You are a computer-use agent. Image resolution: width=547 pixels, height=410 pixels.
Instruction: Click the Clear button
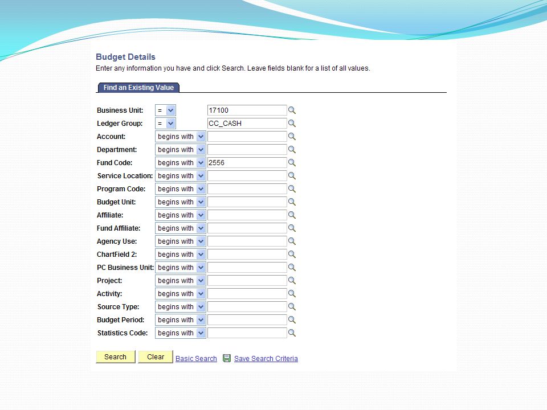pyautogui.click(x=156, y=357)
